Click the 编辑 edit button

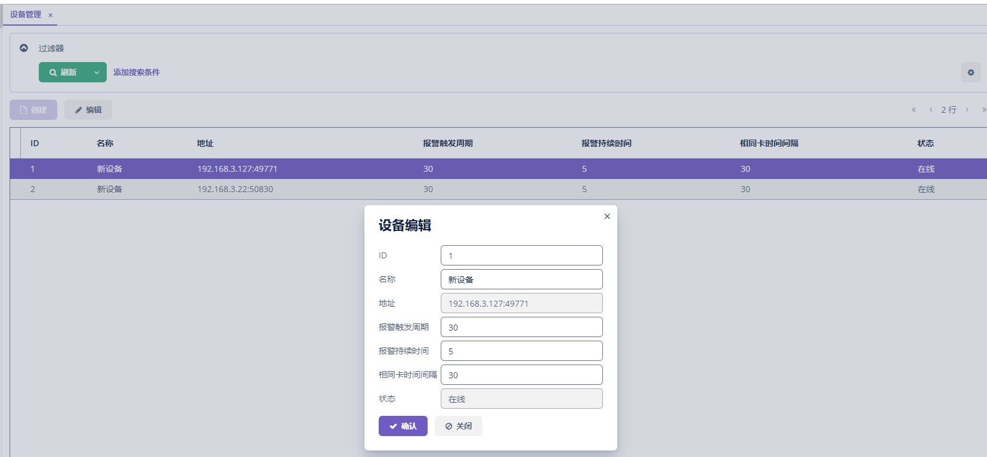point(88,110)
